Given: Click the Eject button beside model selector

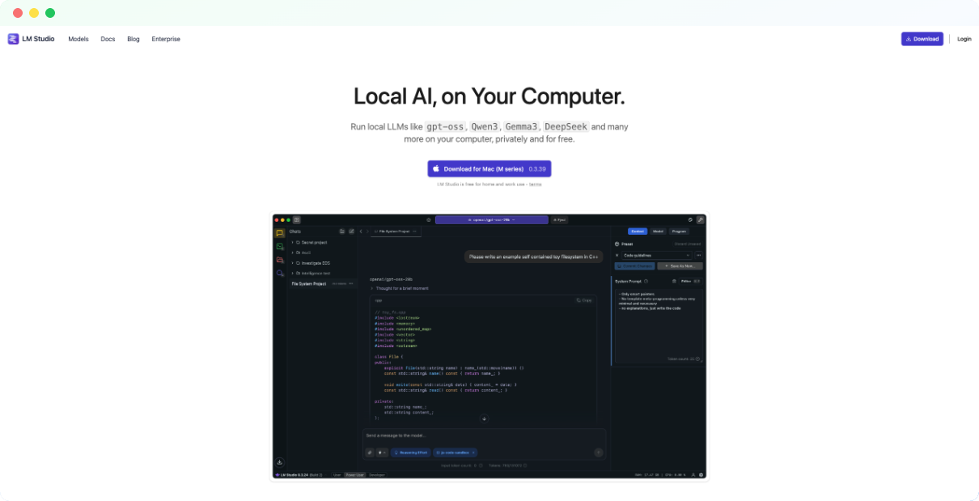Looking at the screenshot, I should point(560,219).
